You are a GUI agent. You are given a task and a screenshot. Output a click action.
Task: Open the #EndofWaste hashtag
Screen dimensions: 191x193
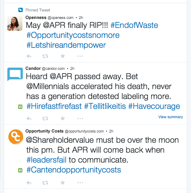point(134,25)
